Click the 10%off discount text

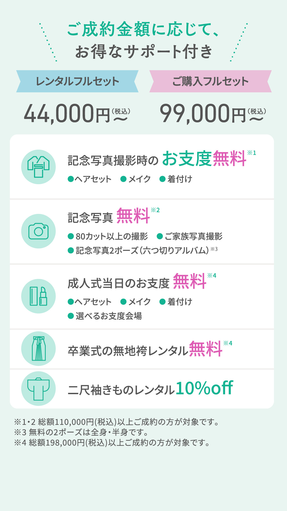(x=204, y=388)
